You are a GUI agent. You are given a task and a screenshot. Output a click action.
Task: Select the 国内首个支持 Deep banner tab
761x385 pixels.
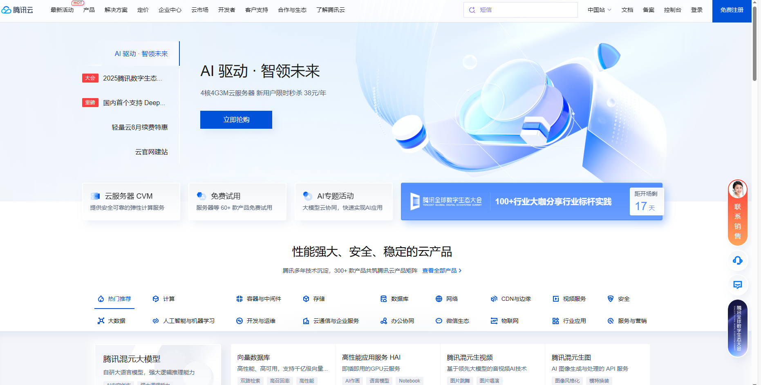131,103
